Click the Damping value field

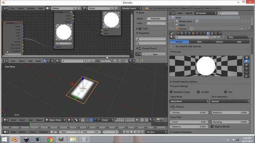(x=229, y=122)
